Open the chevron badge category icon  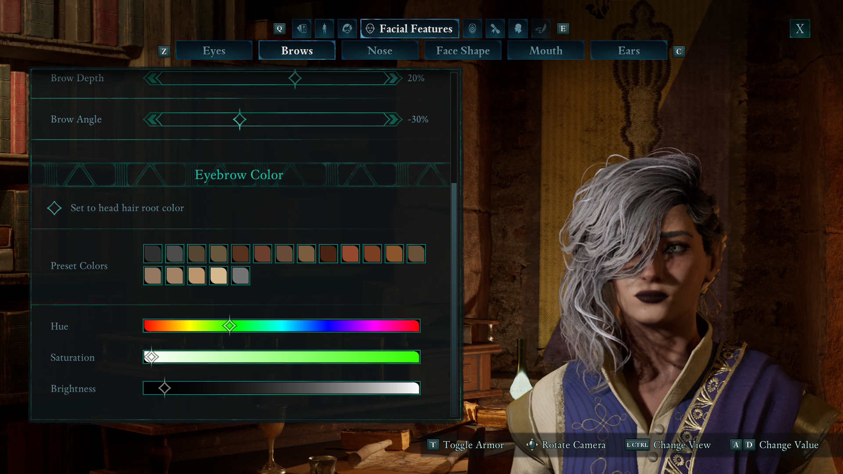(x=472, y=29)
